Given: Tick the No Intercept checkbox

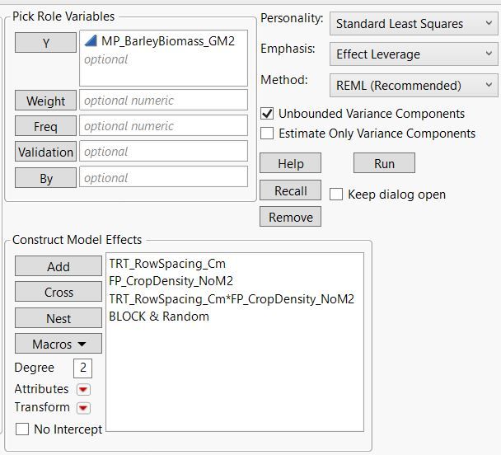Looking at the screenshot, I should (22, 429).
